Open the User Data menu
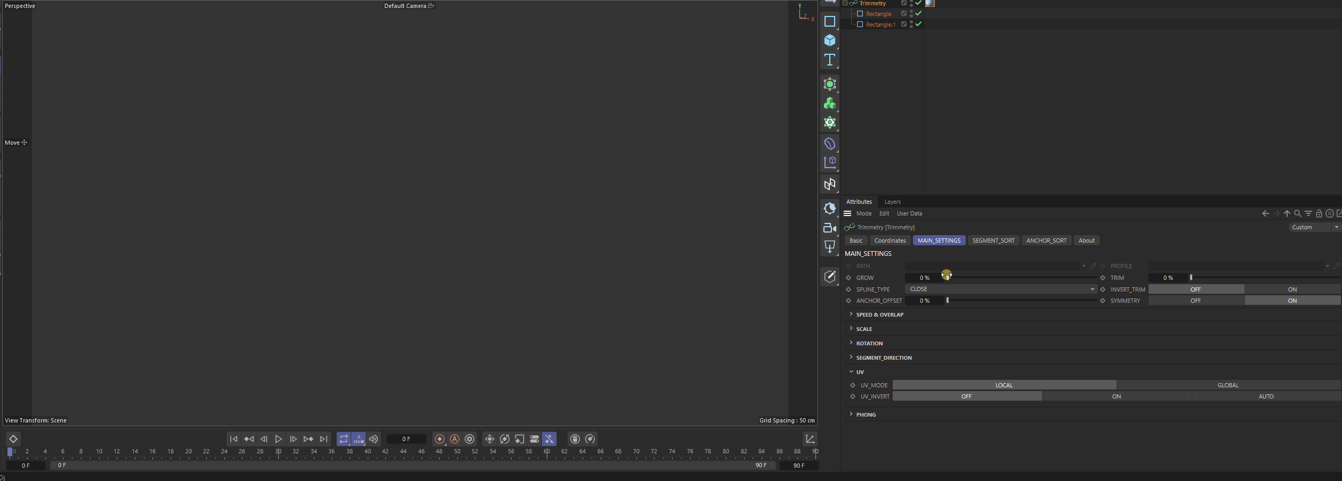The width and height of the screenshot is (1342, 481). [909, 213]
